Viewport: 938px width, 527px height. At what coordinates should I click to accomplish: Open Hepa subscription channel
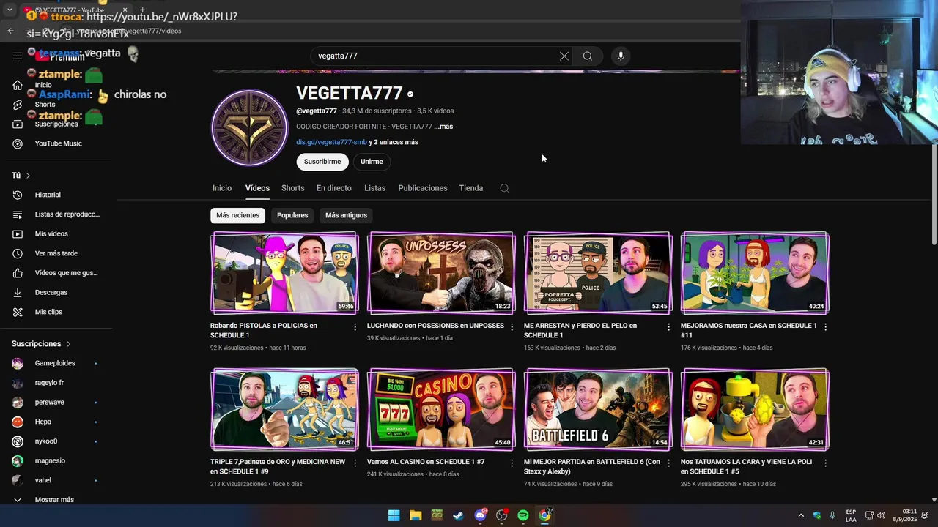43,422
